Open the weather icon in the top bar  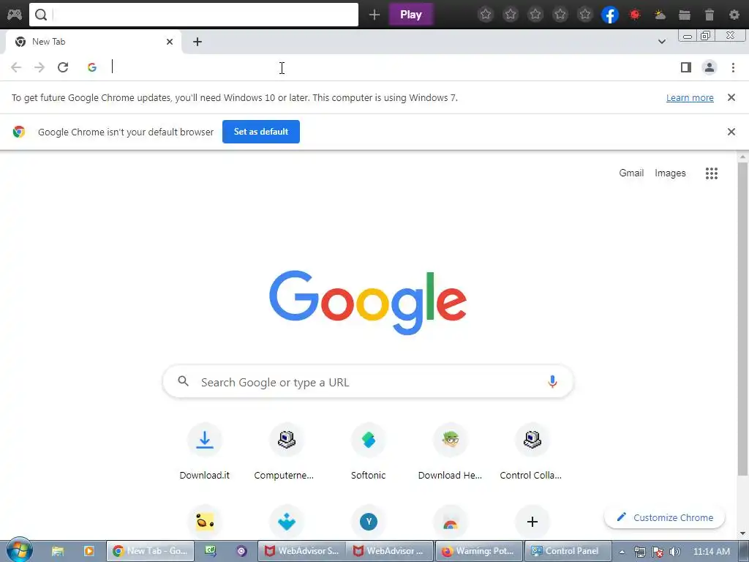pos(660,15)
